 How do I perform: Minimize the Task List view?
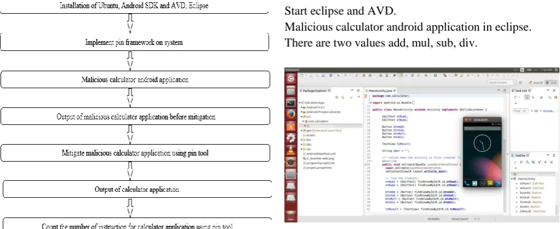548,90
